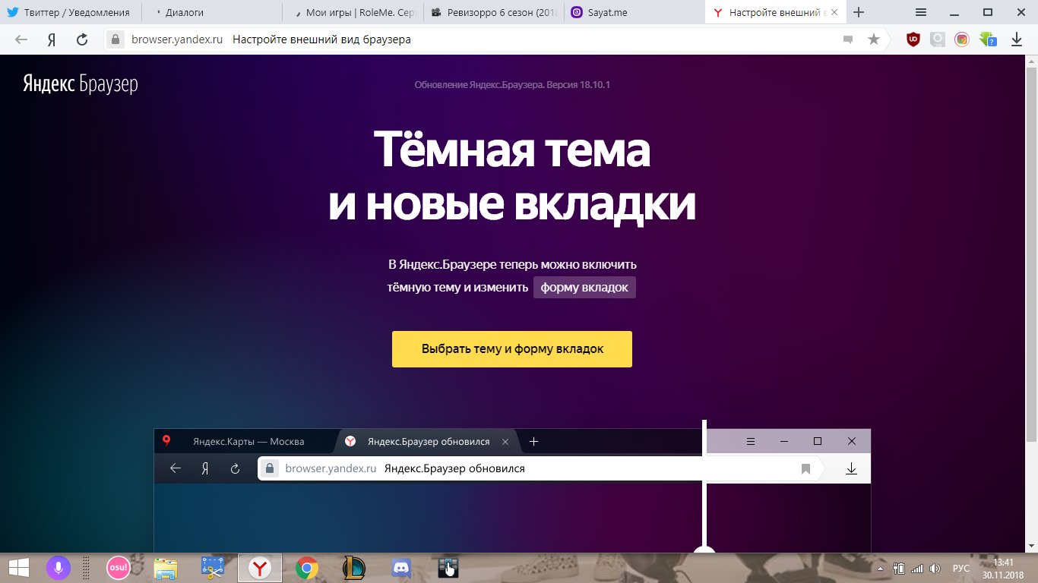The width and height of the screenshot is (1038, 583).
Task: Check battery status in system tray
Action: [x=899, y=569]
